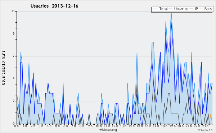
Task: Select the Bots legend entry
Action: click(205, 9)
